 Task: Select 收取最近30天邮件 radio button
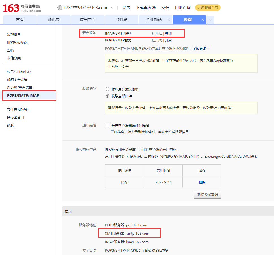(107, 89)
